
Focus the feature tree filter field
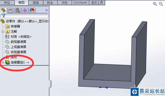click(x=25, y=16)
